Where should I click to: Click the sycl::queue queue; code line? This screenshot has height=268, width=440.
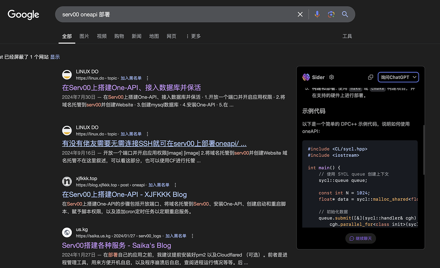coord(343,181)
